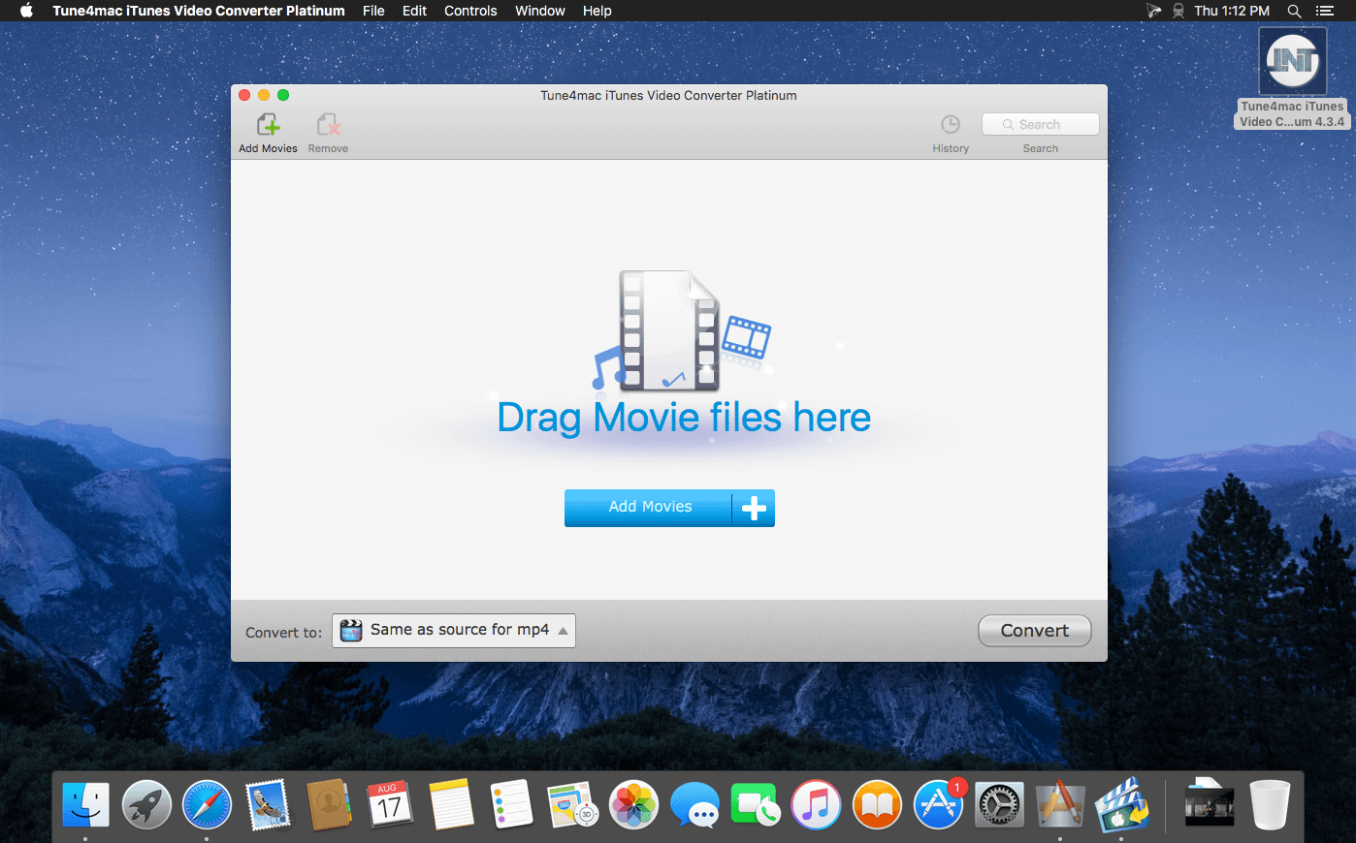
Task: Click the blue Add Movies button
Action: [x=669, y=508]
